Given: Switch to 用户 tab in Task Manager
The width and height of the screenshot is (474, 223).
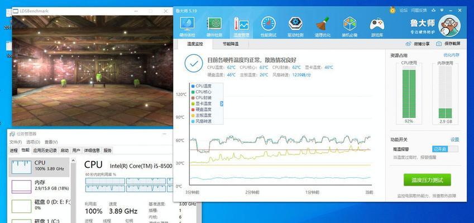Looking at the screenshot, I should tap(76, 151).
